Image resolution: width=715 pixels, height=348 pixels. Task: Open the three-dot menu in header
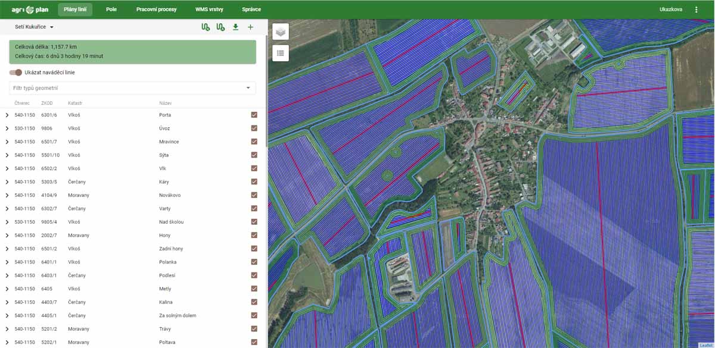[697, 10]
